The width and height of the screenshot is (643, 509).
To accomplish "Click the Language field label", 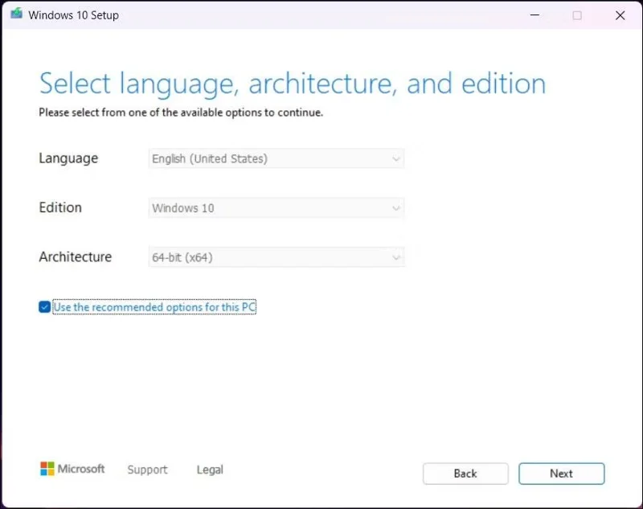I will tap(68, 158).
